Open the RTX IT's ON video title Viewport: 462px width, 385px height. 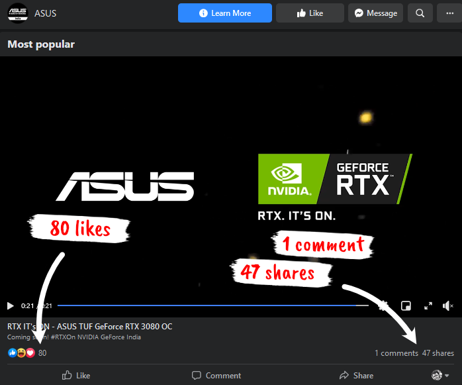[90, 327]
